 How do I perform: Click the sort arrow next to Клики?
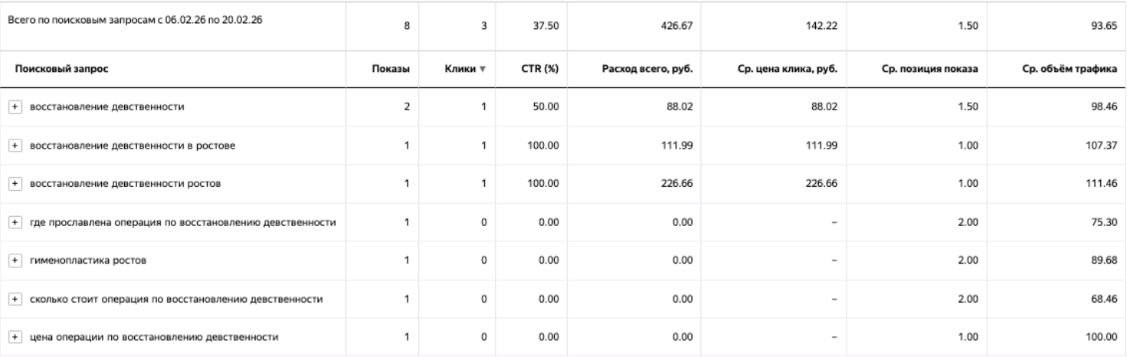pyautogui.click(x=483, y=69)
